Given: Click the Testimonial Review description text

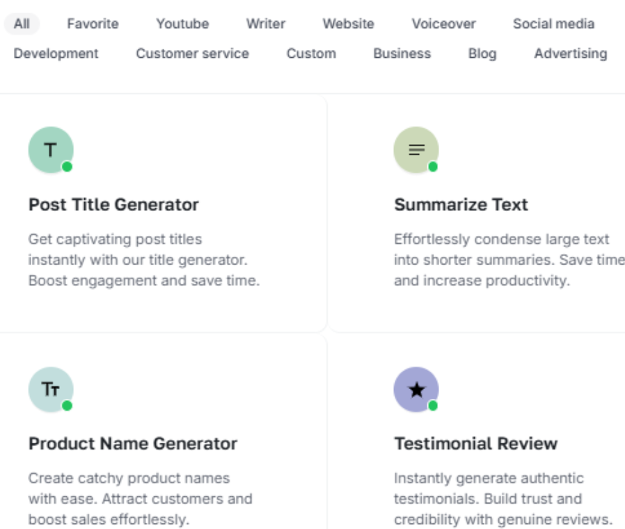Looking at the screenshot, I should coord(503,498).
